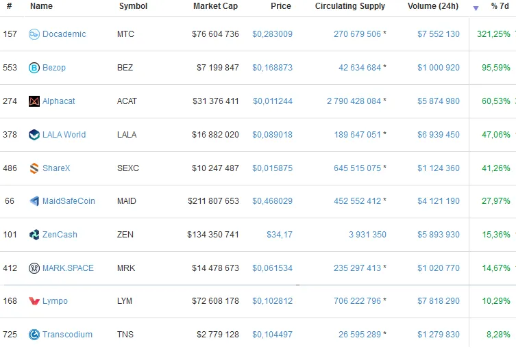Open the ShareX coin page link

point(56,168)
